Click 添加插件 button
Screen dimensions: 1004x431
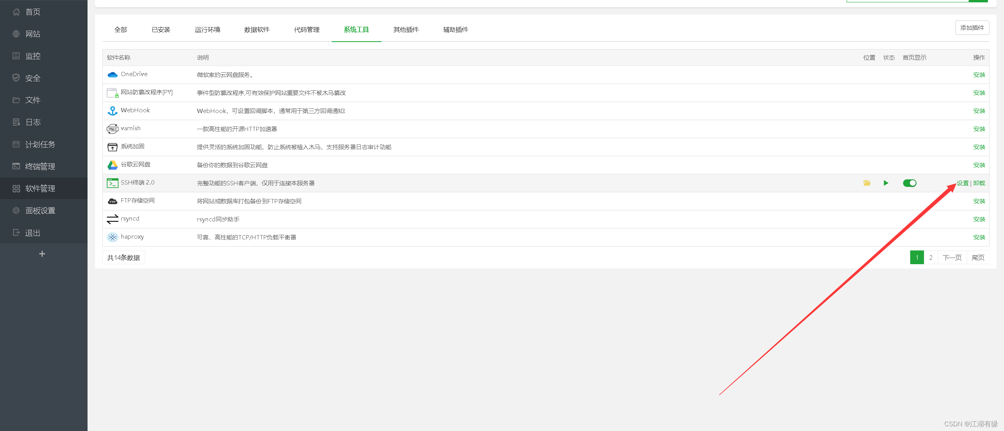(x=972, y=28)
